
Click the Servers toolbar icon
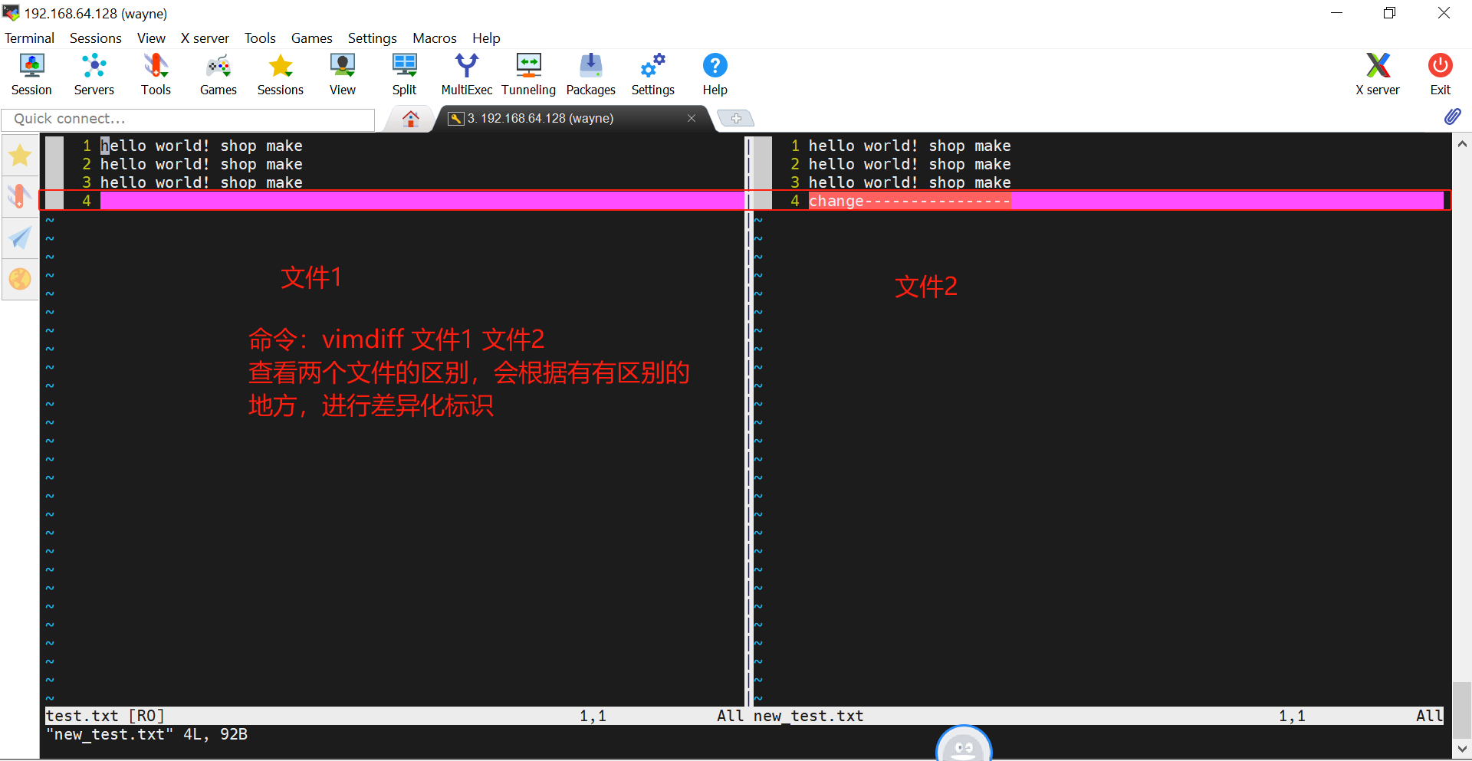coord(94,74)
